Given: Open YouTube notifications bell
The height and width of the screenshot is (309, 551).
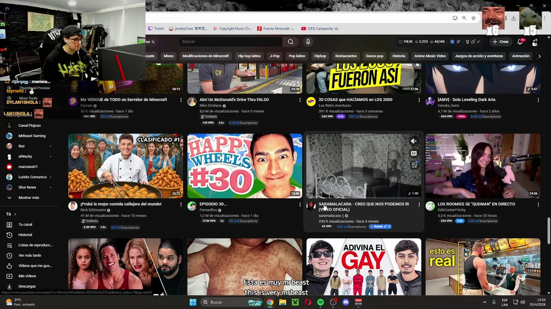Looking at the screenshot, I should [520, 42].
